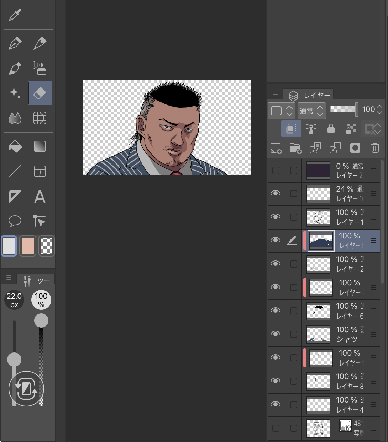Select the Text tool
The height and width of the screenshot is (442, 388).
click(40, 196)
